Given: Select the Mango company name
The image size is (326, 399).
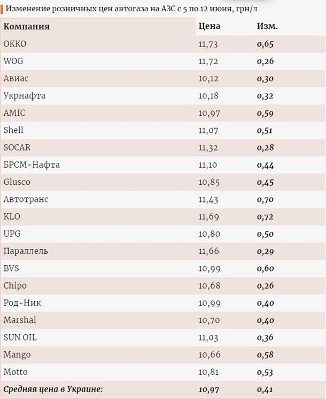Looking at the screenshot, I should tap(17, 355).
